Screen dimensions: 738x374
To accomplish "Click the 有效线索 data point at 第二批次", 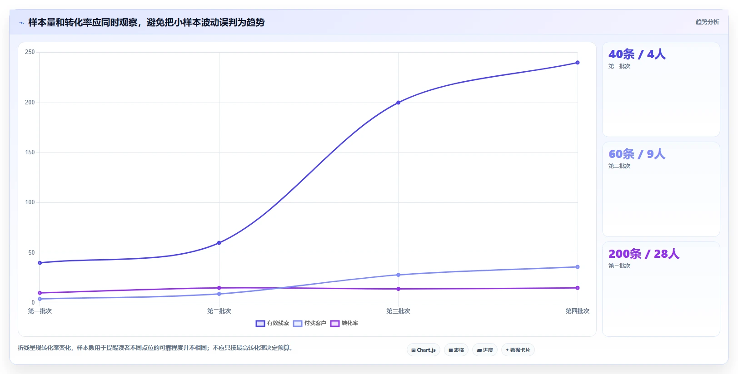I will (219, 243).
